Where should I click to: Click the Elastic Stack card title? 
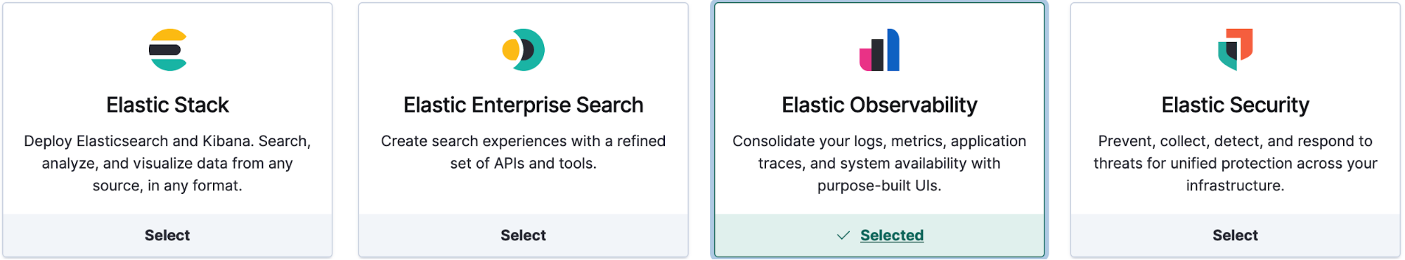(167, 105)
